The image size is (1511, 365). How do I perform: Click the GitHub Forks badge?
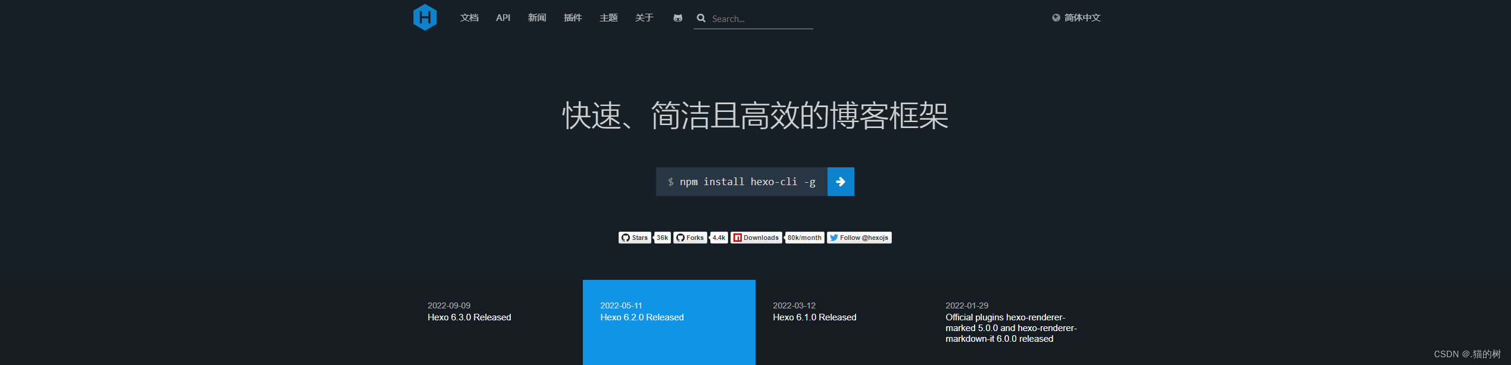[690, 238]
